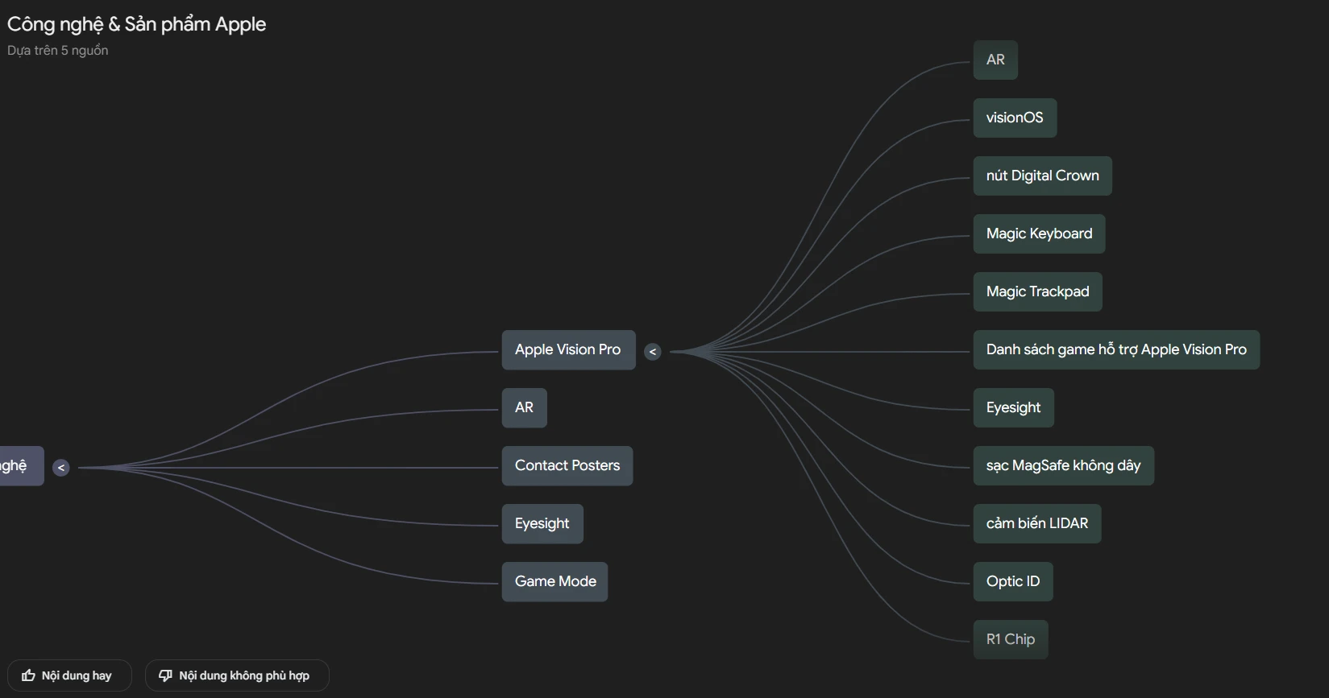Select the middle-column AR node

point(524,408)
